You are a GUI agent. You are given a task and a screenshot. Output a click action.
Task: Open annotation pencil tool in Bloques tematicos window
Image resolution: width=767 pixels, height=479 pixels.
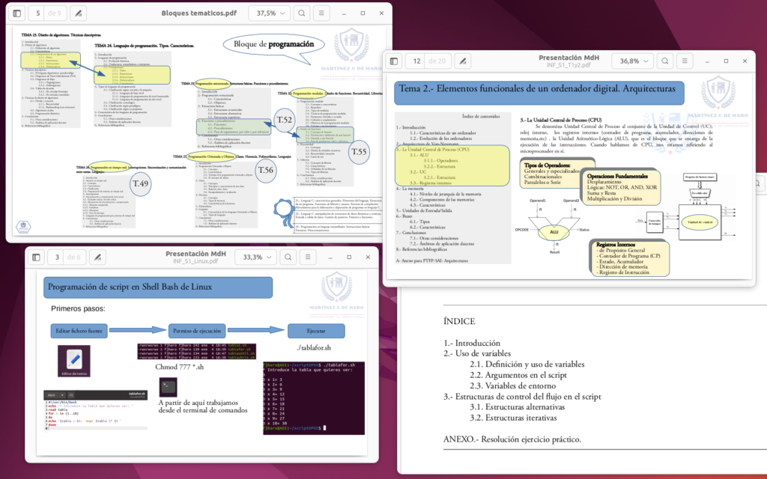click(78, 13)
